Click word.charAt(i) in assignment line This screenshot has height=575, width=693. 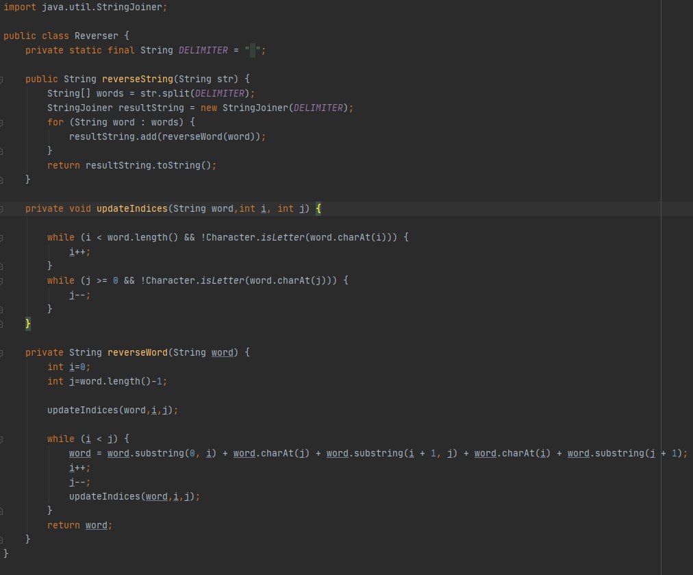[513, 454]
